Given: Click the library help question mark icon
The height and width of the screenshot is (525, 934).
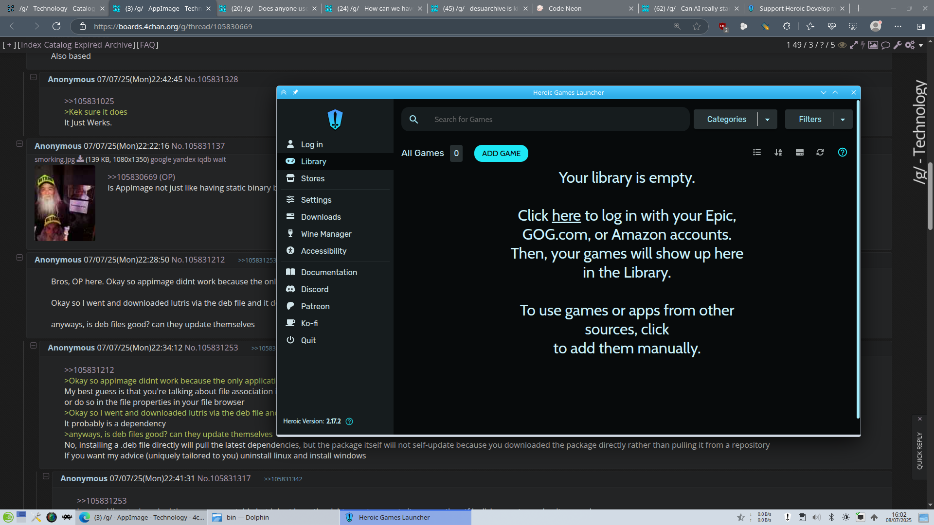Looking at the screenshot, I should (x=843, y=153).
